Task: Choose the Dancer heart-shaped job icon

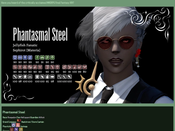Action: (x=57, y=67)
